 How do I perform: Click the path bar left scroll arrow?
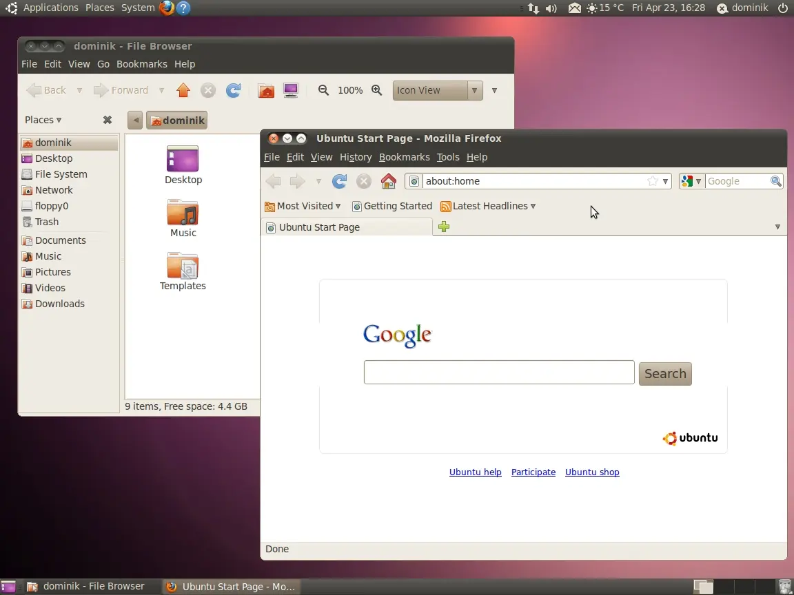point(135,120)
